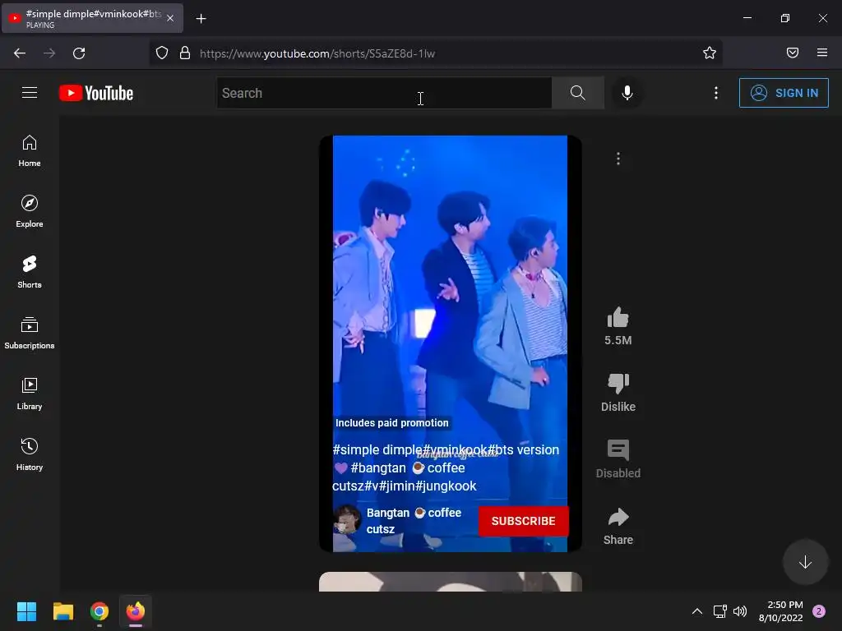This screenshot has height=631, width=842.
Task: Go back in Firefox
Action: coord(20,53)
